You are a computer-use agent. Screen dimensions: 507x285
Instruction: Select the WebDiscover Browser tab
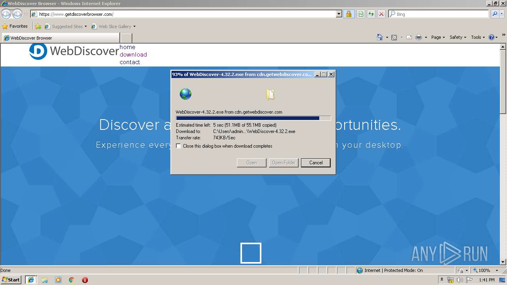click(x=60, y=38)
